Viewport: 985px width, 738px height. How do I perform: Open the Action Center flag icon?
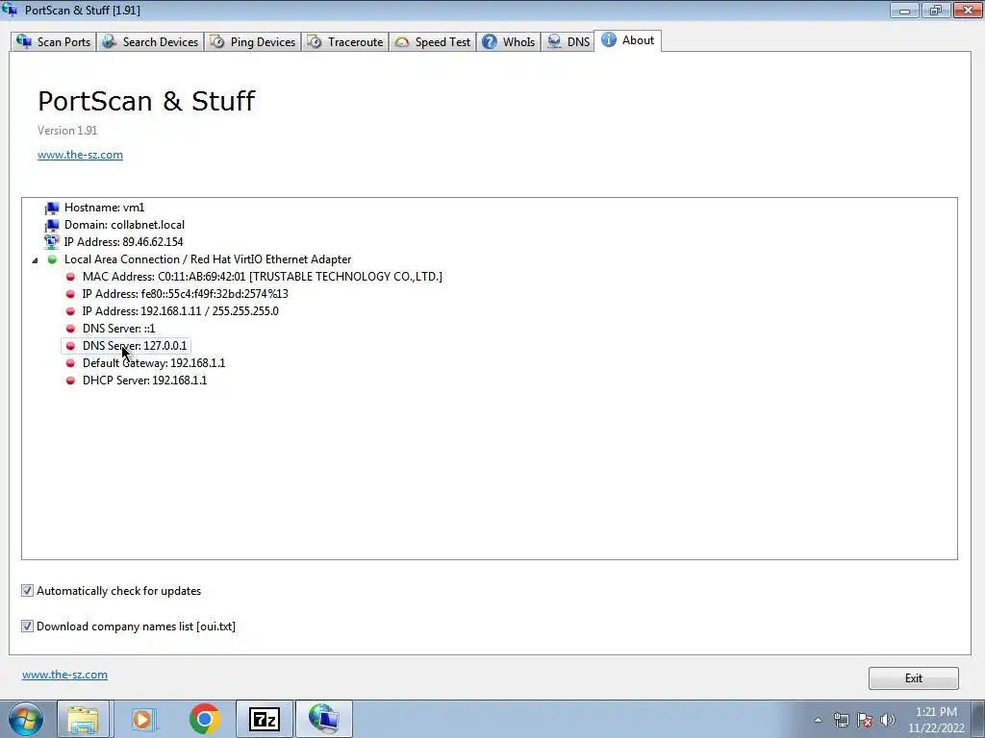point(865,720)
